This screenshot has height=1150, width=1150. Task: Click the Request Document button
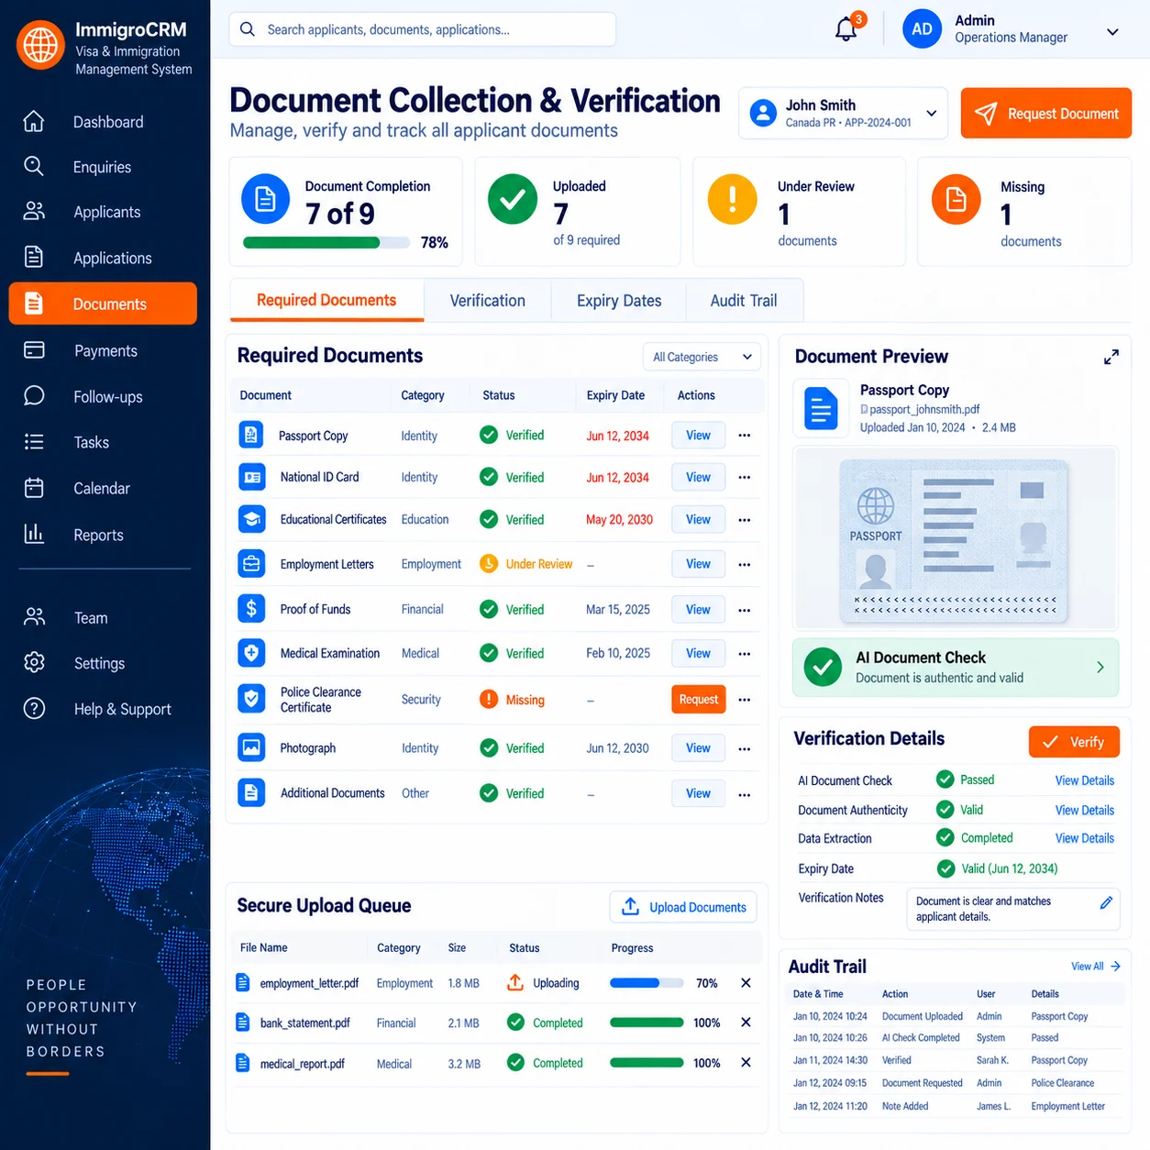click(x=1045, y=113)
